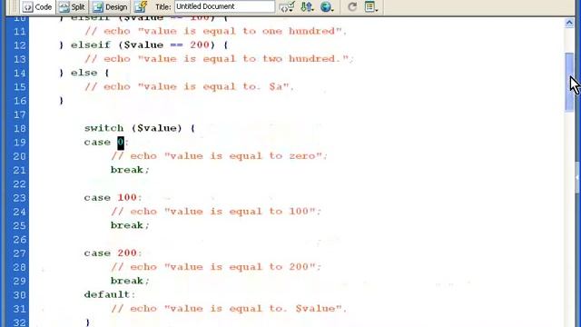Click the 'case 100:' line

click(113, 198)
